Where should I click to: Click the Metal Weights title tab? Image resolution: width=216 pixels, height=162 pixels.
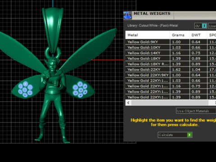pyautogui.click(x=152, y=13)
